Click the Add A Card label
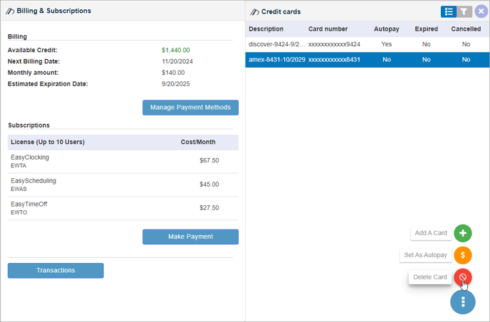The height and width of the screenshot is (322, 490). click(431, 233)
